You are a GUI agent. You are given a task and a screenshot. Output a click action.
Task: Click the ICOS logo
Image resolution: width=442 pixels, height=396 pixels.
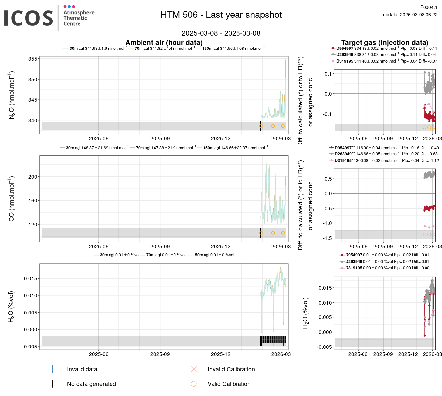(29, 18)
